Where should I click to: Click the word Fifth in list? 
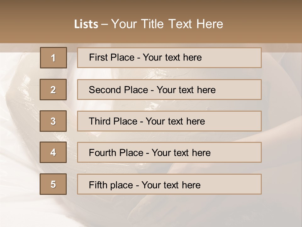tap(95, 185)
